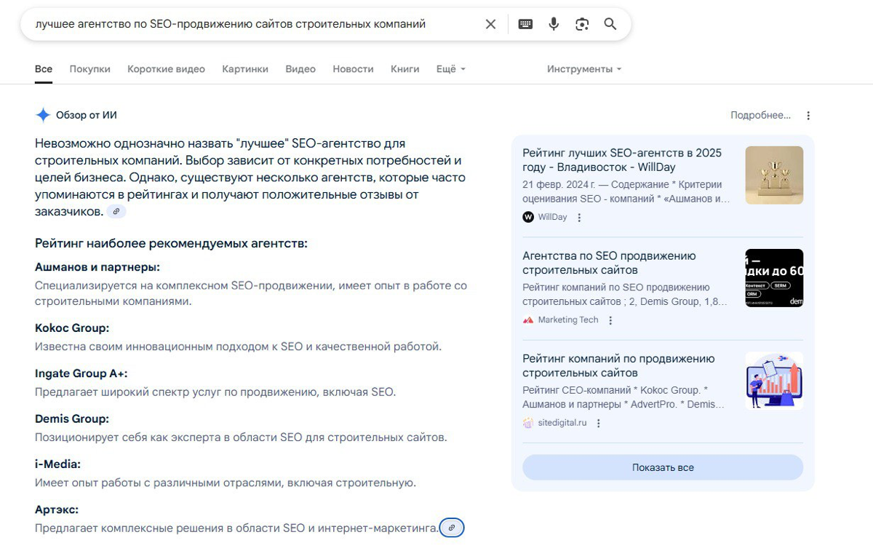The image size is (873, 551).
Task: Click the Показать все button
Action: click(x=663, y=467)
